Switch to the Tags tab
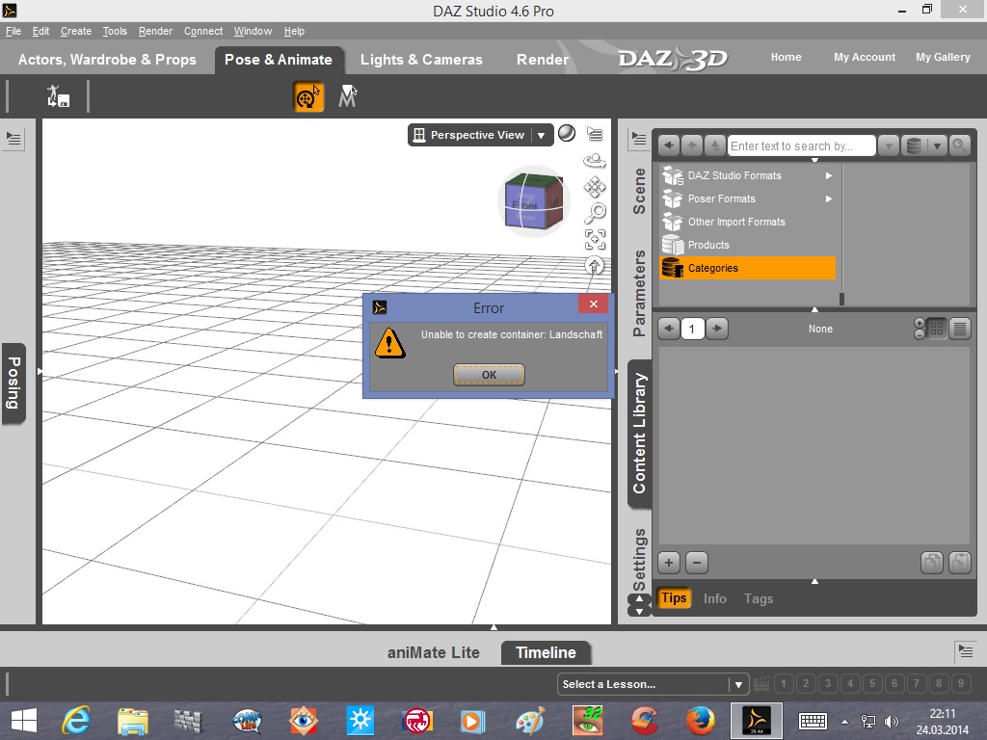Viewport: 987px width, 740px height. point(759,598)
